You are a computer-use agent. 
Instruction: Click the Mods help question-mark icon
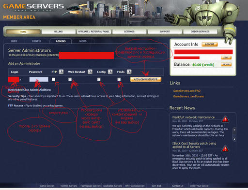(129, 72)
